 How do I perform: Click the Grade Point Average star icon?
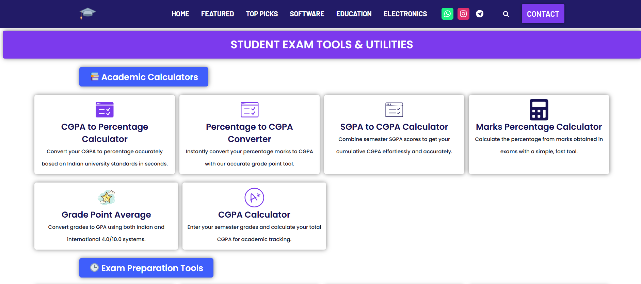tap(106, 198)
